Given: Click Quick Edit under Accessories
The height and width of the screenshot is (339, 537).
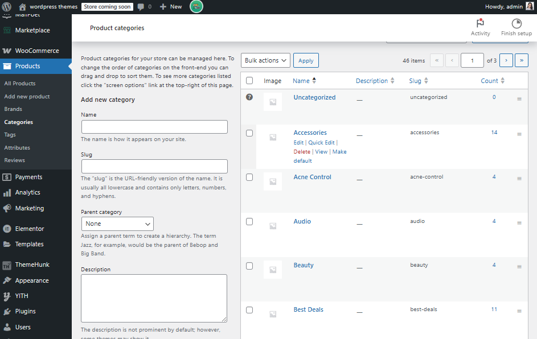Looking at the screenshot, I should click(321, 143).
